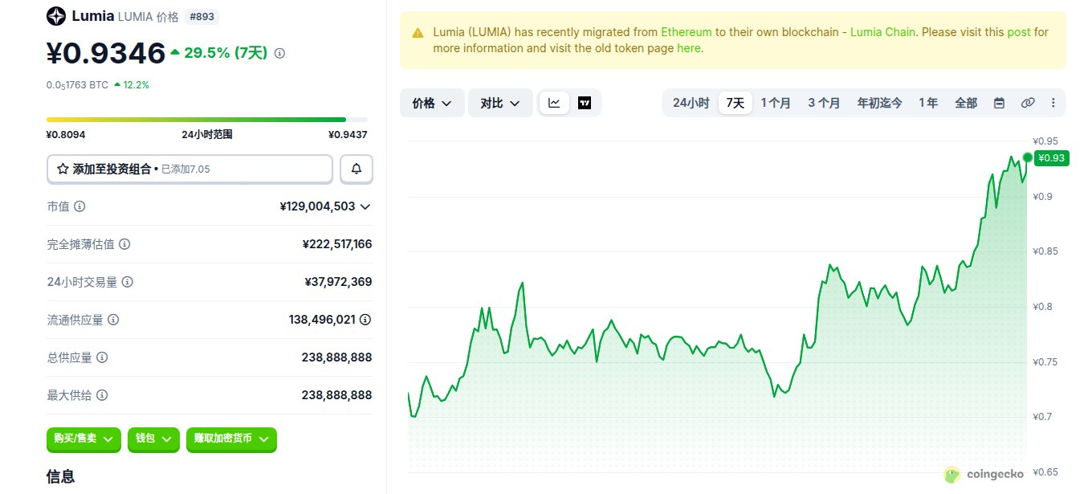The width and height of the screenshot is (1092, 494).
Task: Click the info icon beside 29.5% (7天)
Action: tap(279, 54)
